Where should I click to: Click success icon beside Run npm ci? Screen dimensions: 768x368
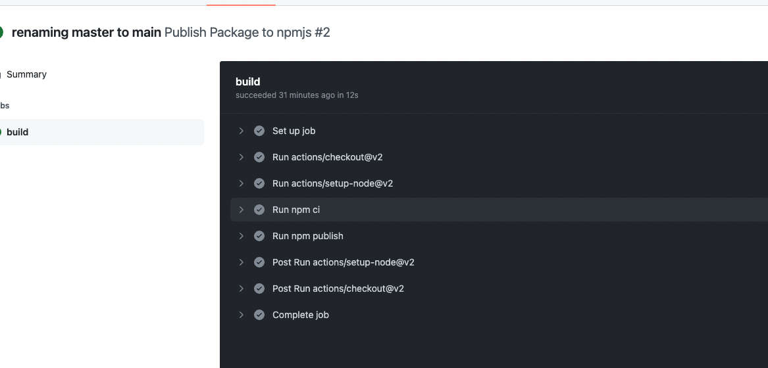pyautogui.click(x=259, y=210)
